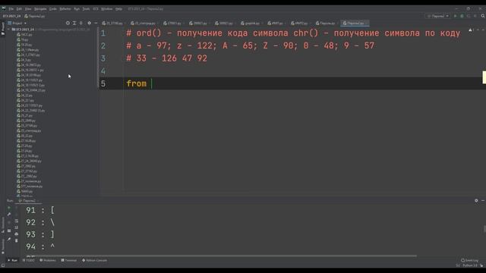Click the Python interpreter in status bar
486x273 pixels.
click(471, 265)
